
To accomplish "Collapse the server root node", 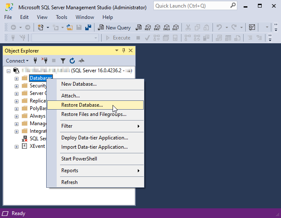I will tap(8, 71).
